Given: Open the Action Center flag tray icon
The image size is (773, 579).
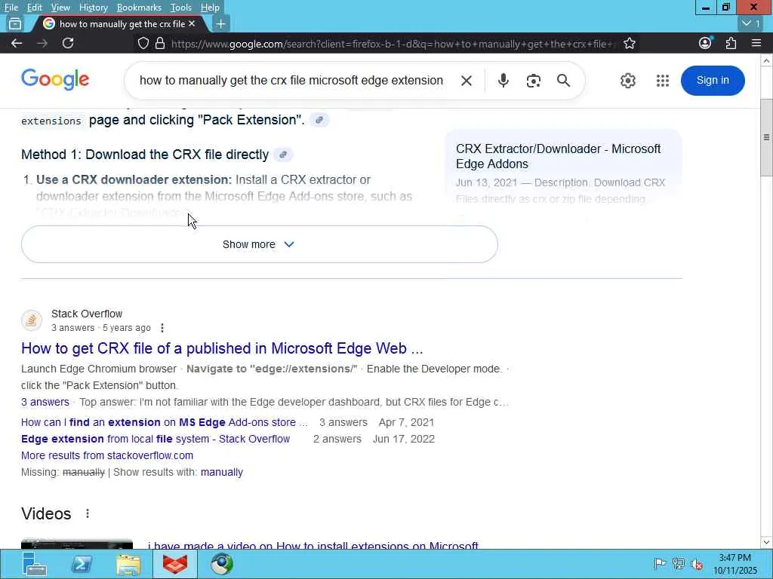Looking at the screenshot, I should (660, 564).
